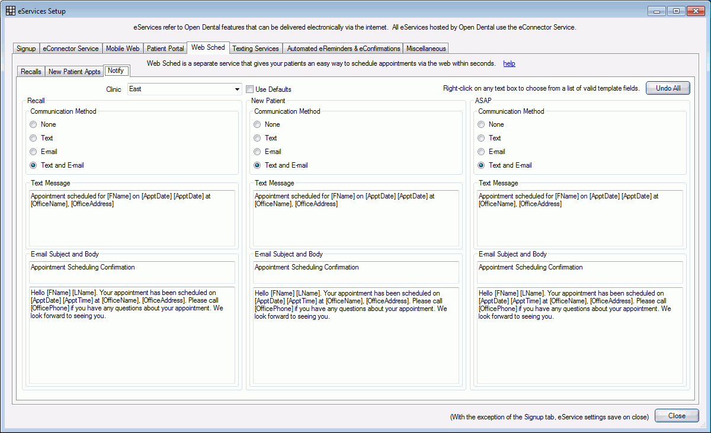Viewport: 711px width, 433px height.
Task: Maximize the eServices Setup window
Action: click(675, 11)
